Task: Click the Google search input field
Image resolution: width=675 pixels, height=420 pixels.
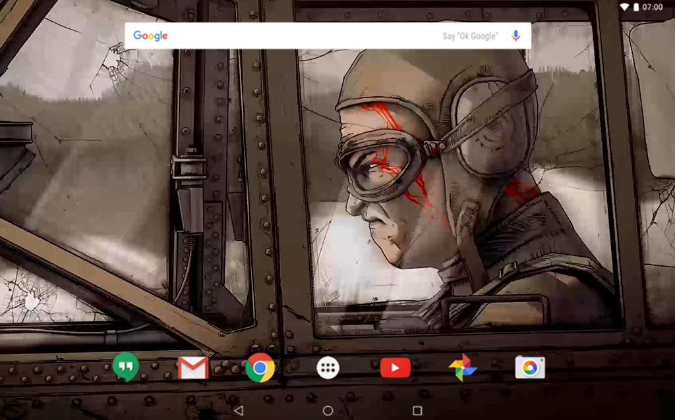Action: coord(328,36)
